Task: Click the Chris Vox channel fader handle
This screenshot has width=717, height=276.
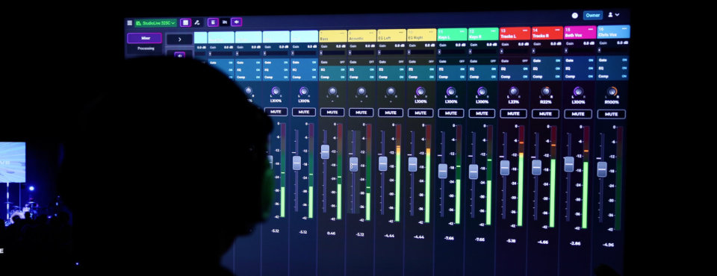Action: [602, 169]
